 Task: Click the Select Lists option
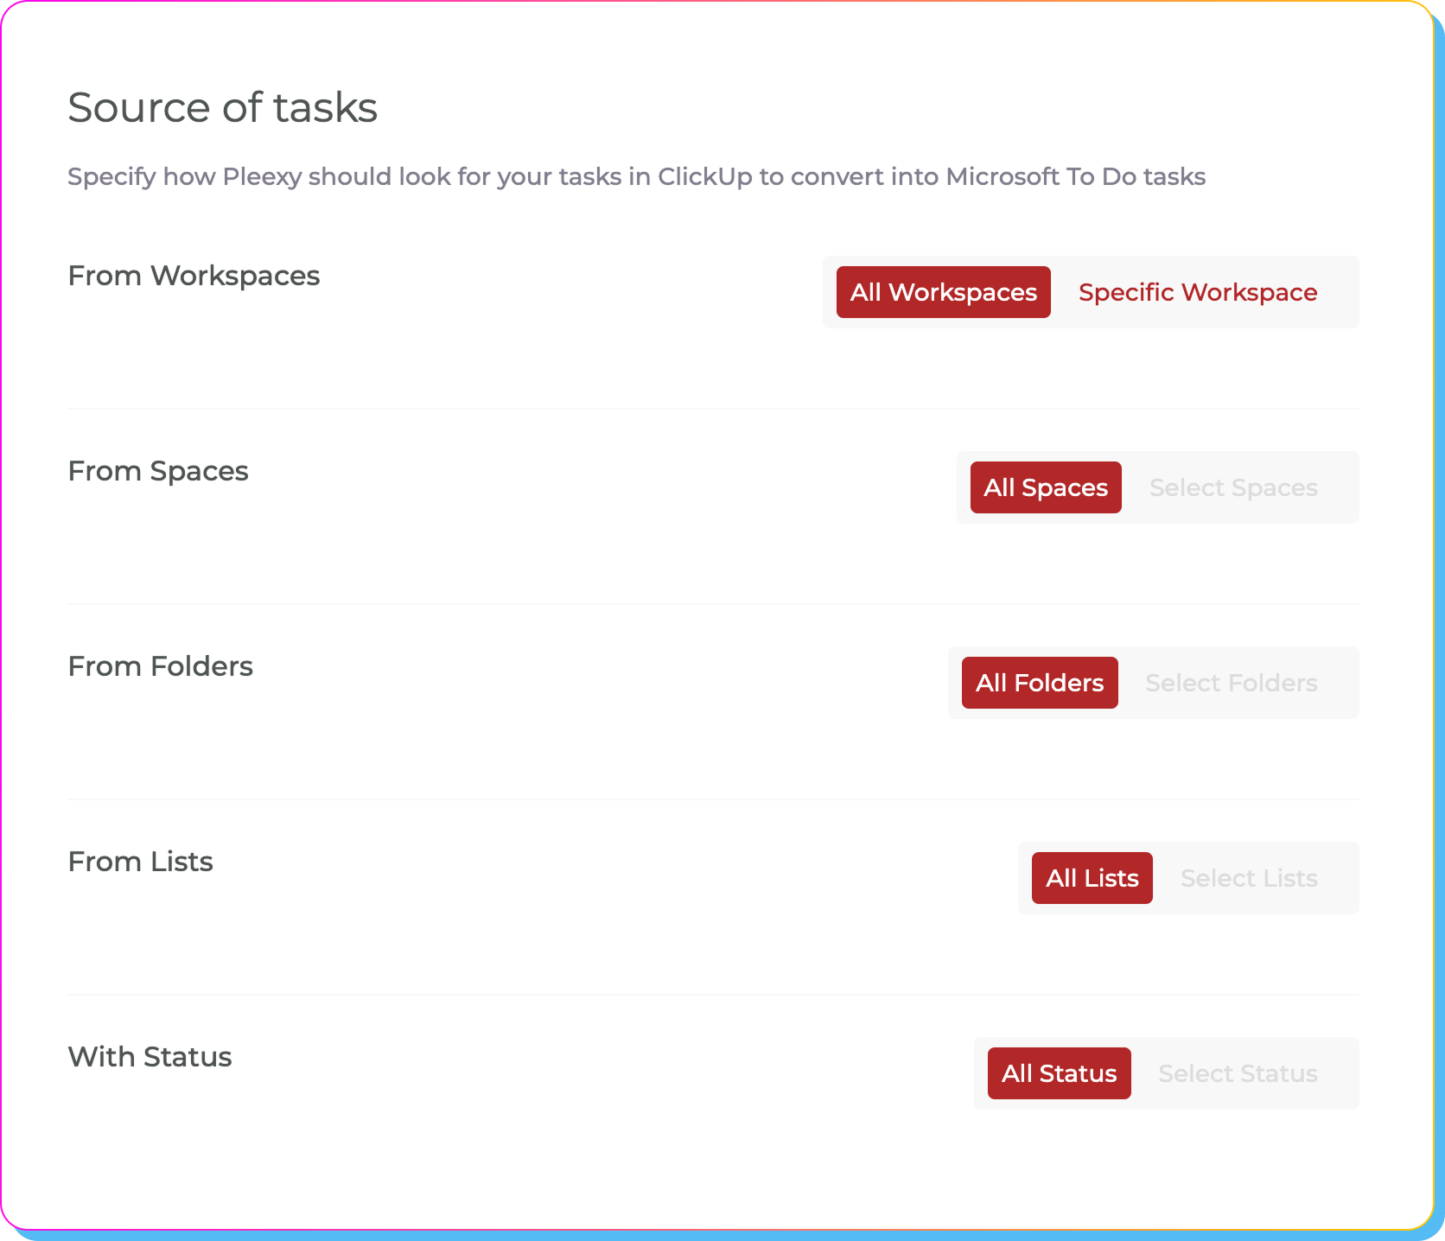pos(1249,878)
